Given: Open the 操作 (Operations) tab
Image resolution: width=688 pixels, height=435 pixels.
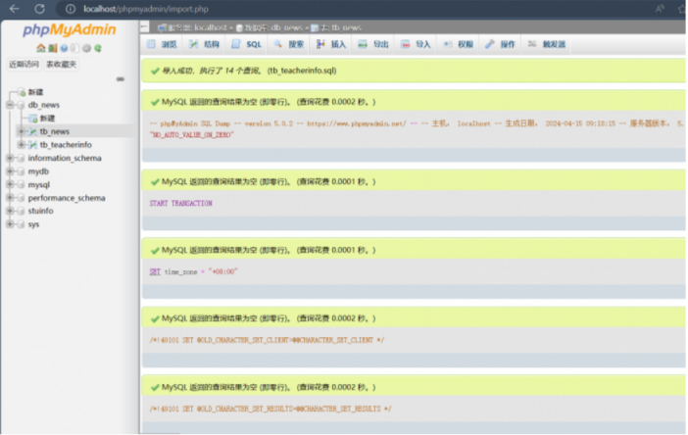Looking at the screenshot, I should (x=500, y=44).
